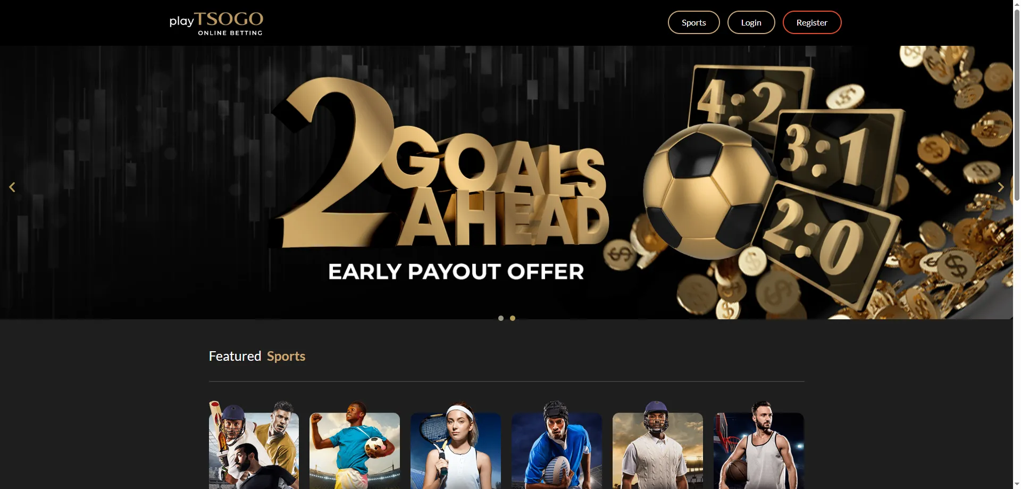
Task: Click the 2 Goals Ahead promo banner
Action: pyautogui.click(x=506, y=183)
